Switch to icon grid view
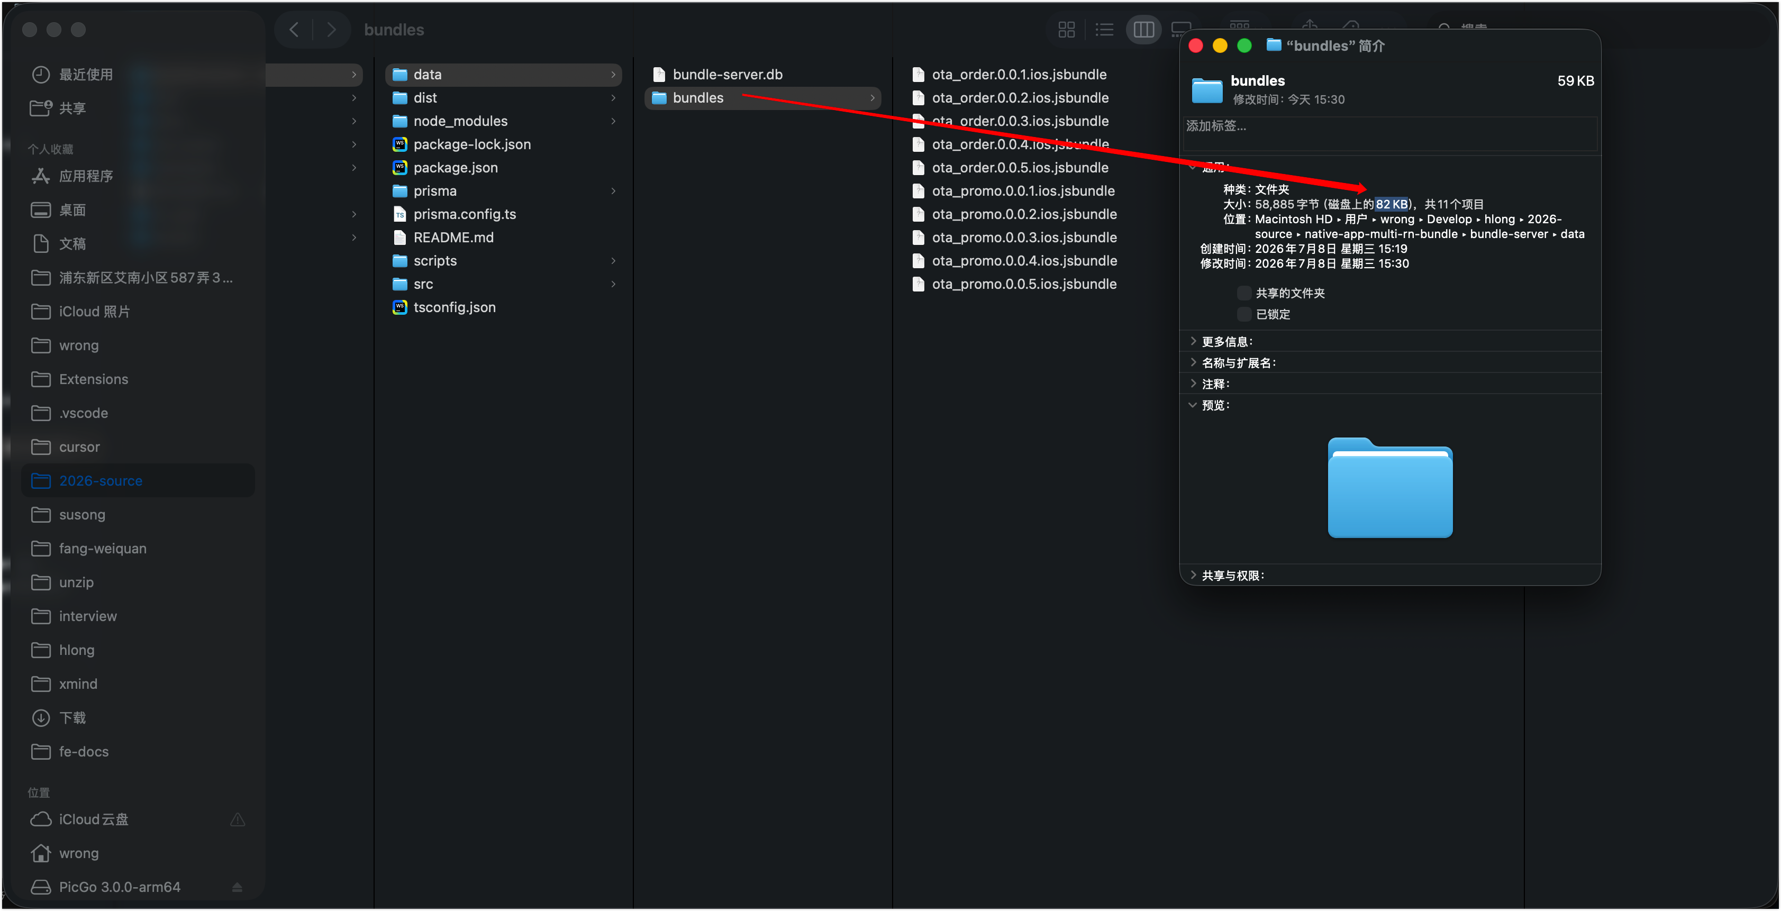Screen dimensions: 1781x911 pos(1066,30)
